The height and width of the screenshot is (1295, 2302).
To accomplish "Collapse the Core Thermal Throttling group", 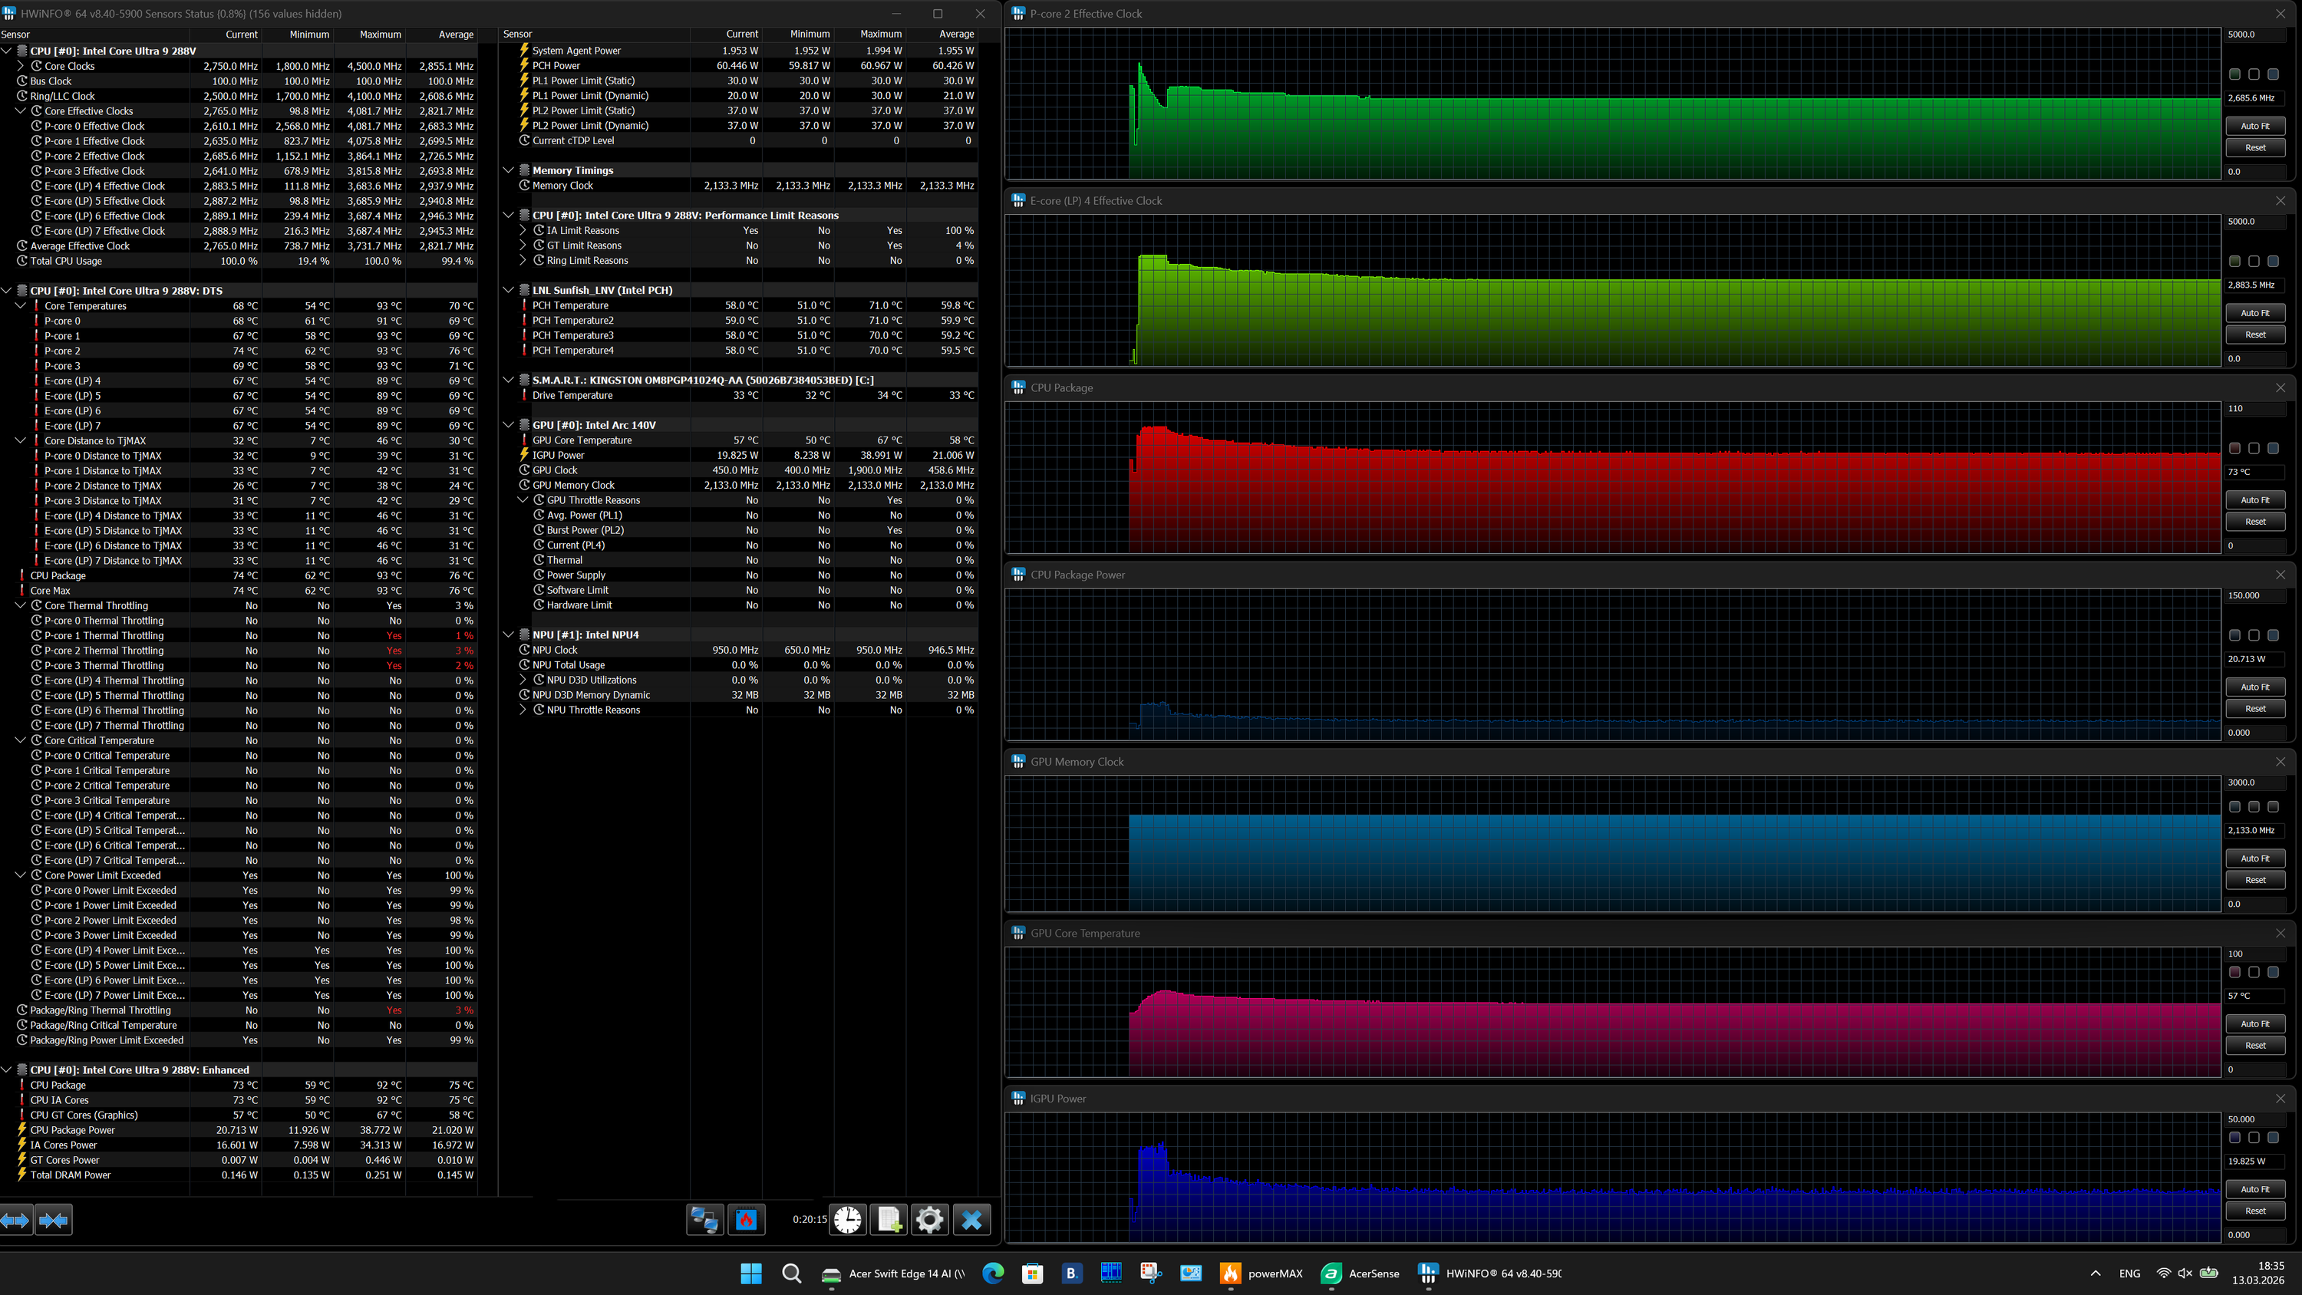I will 21,605.
